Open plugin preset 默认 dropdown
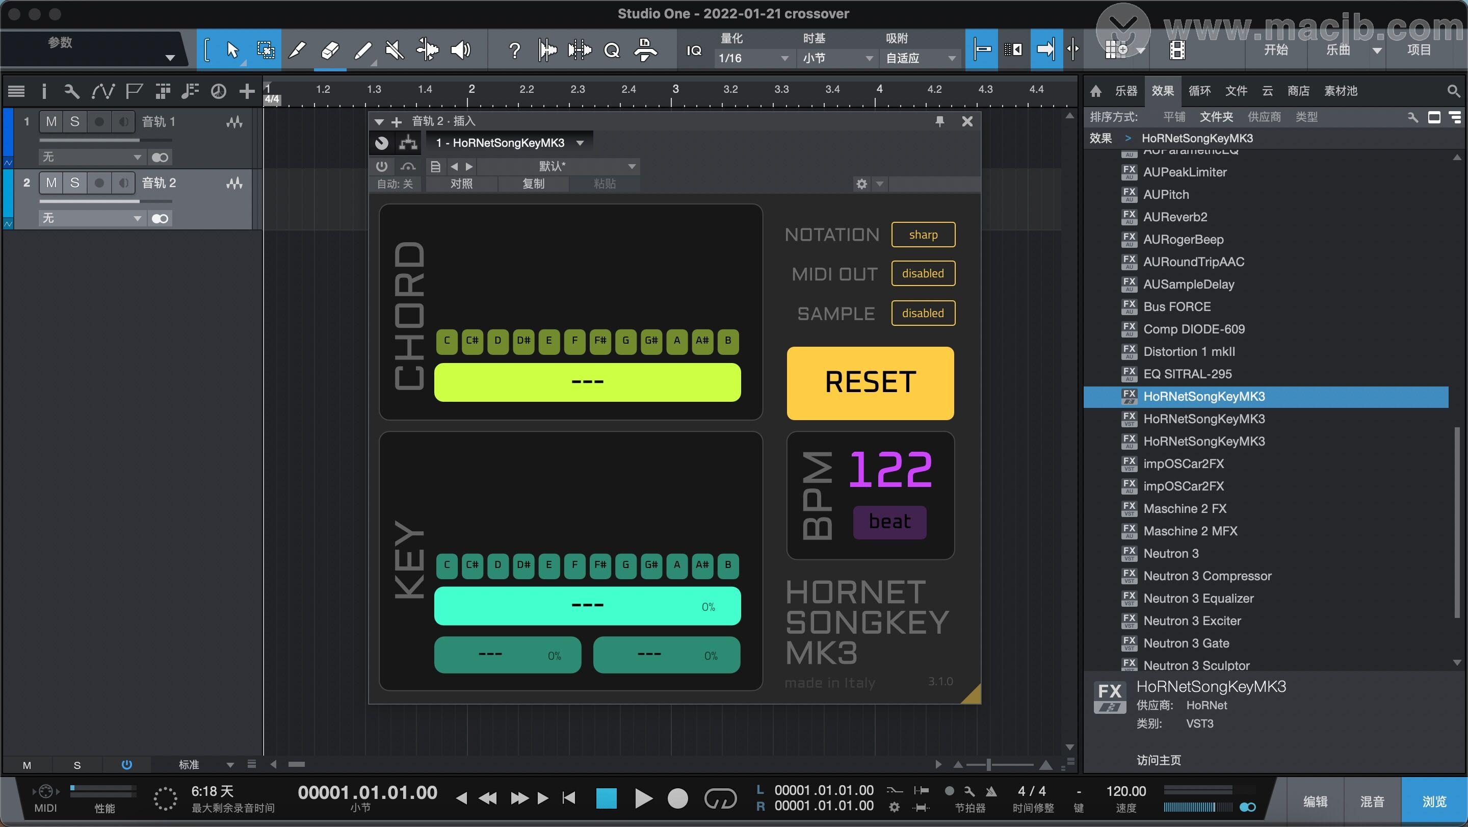Screen dimensions: 1468x827 558,166
